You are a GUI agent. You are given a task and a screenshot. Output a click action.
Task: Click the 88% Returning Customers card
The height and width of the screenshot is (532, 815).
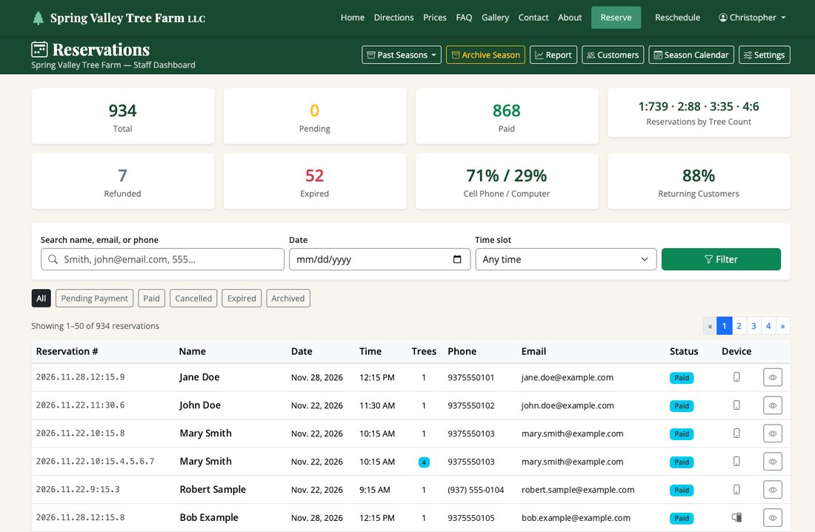point(699,181)
